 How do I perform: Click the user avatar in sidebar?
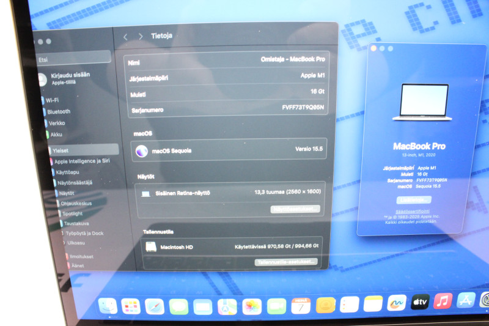[x=42, y=80]
